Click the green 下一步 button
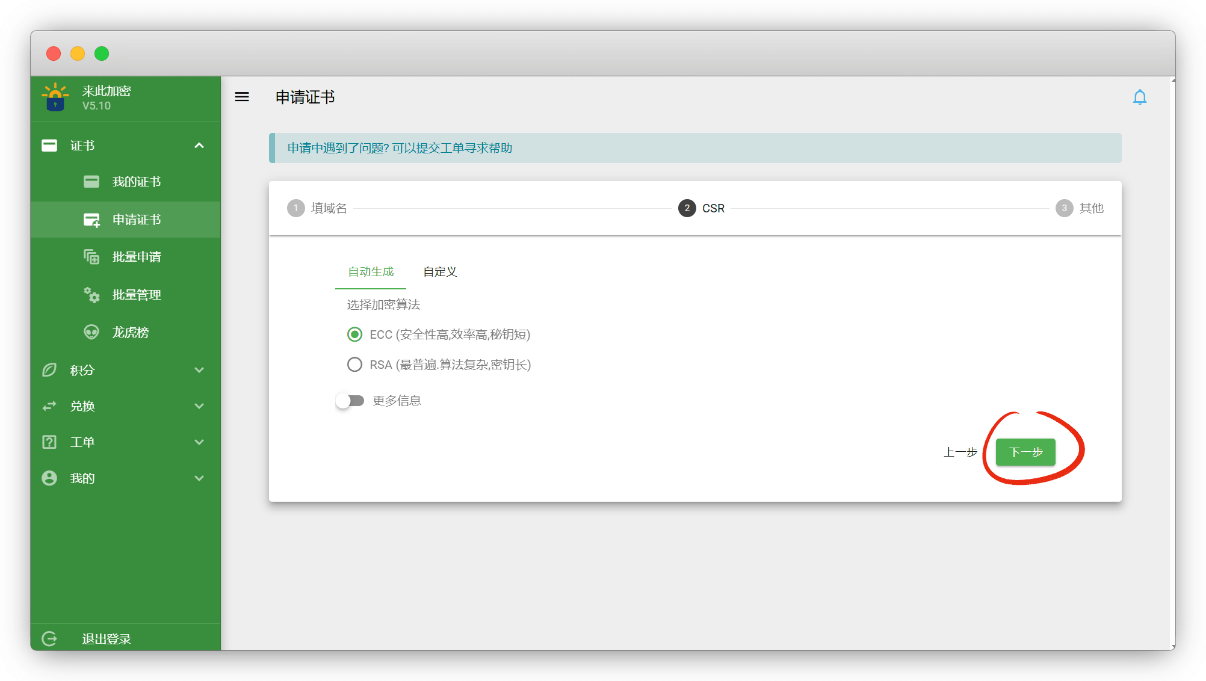 tap(1025, 452)
